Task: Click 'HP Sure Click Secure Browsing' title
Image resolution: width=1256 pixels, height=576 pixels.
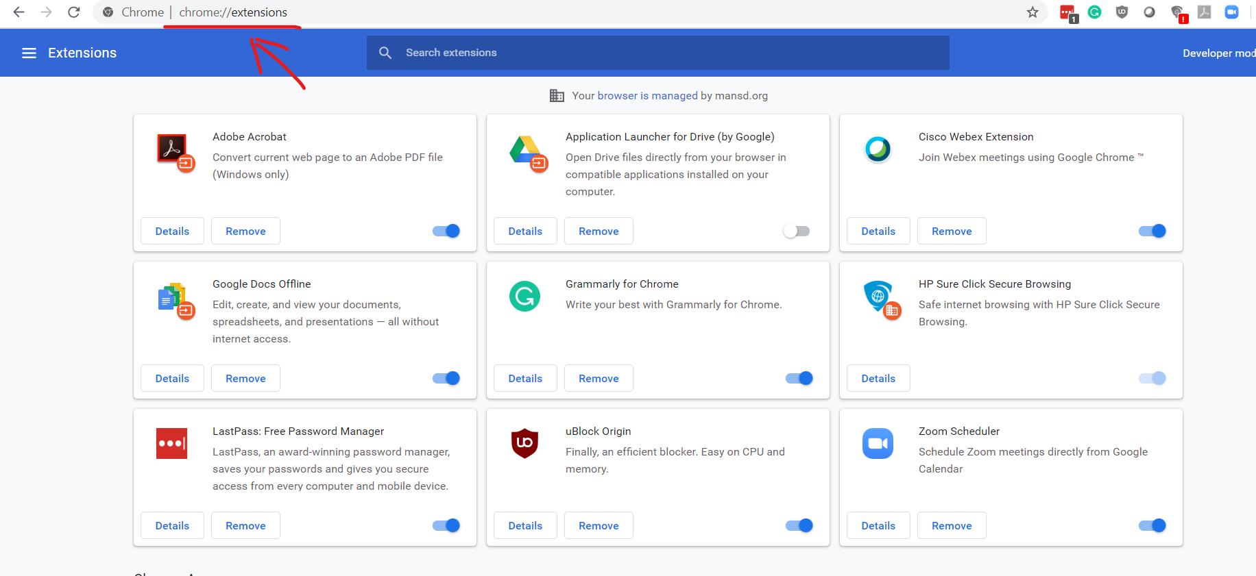Action: pos(995,284)
